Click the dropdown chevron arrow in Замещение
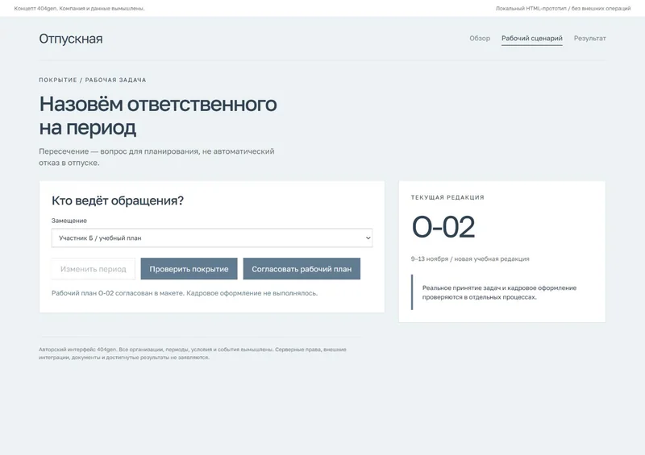The height and width of the screenshot is (455, 645). (x=368, y=238)
